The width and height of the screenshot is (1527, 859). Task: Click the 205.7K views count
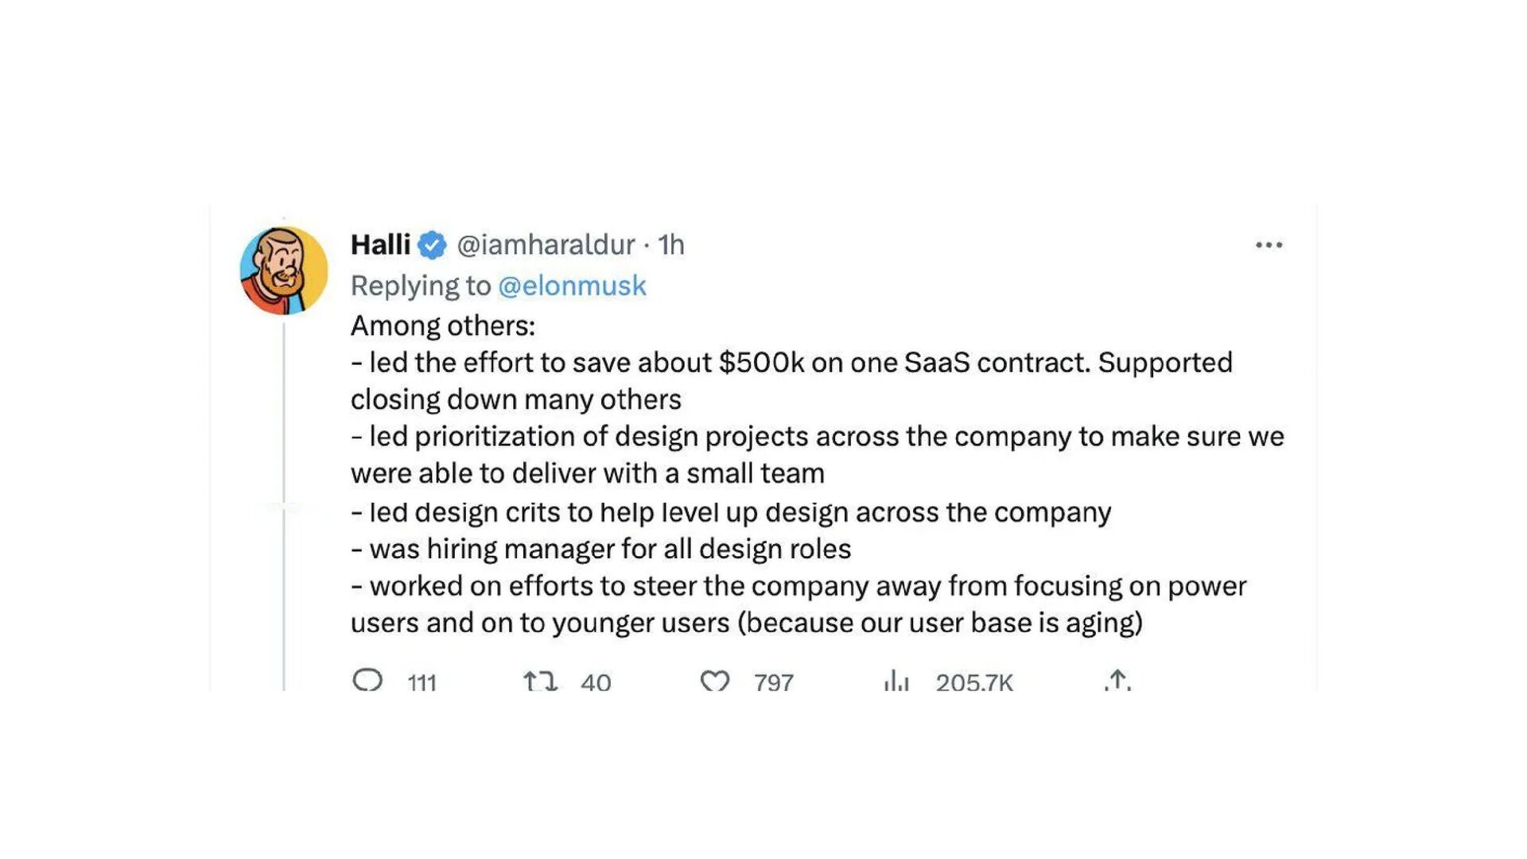[x=974, y=682]
